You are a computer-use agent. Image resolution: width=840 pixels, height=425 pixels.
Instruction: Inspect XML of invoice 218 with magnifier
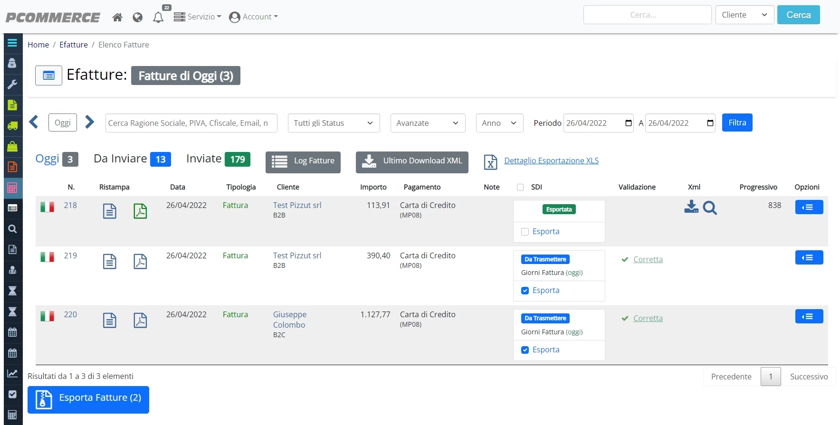pos(710,208)
